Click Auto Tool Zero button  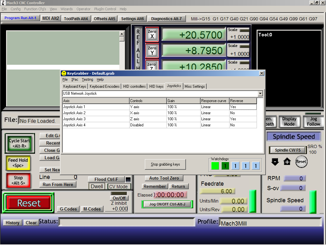(164, 178)
